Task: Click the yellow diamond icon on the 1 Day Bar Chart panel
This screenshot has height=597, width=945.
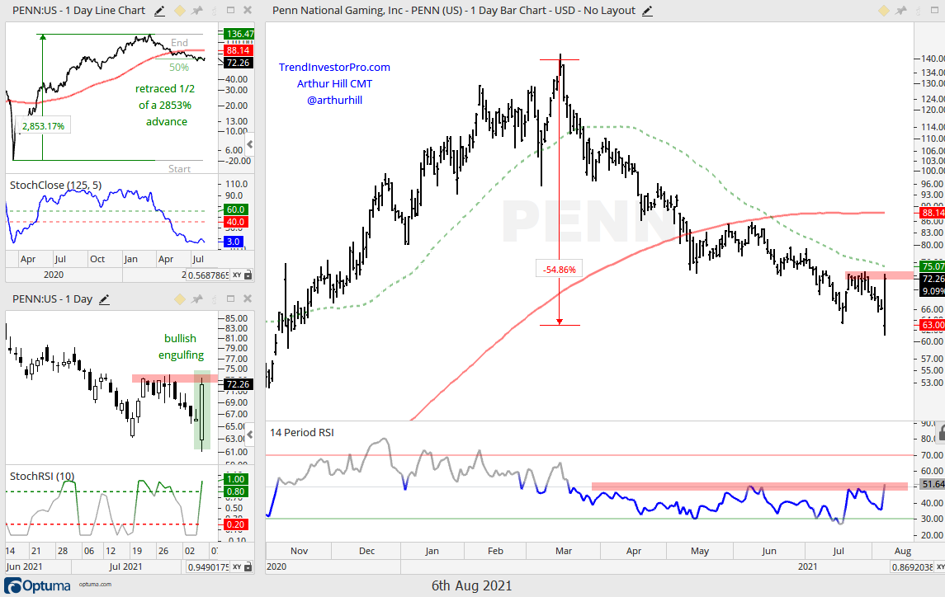Action: click(x=884, y=11)
